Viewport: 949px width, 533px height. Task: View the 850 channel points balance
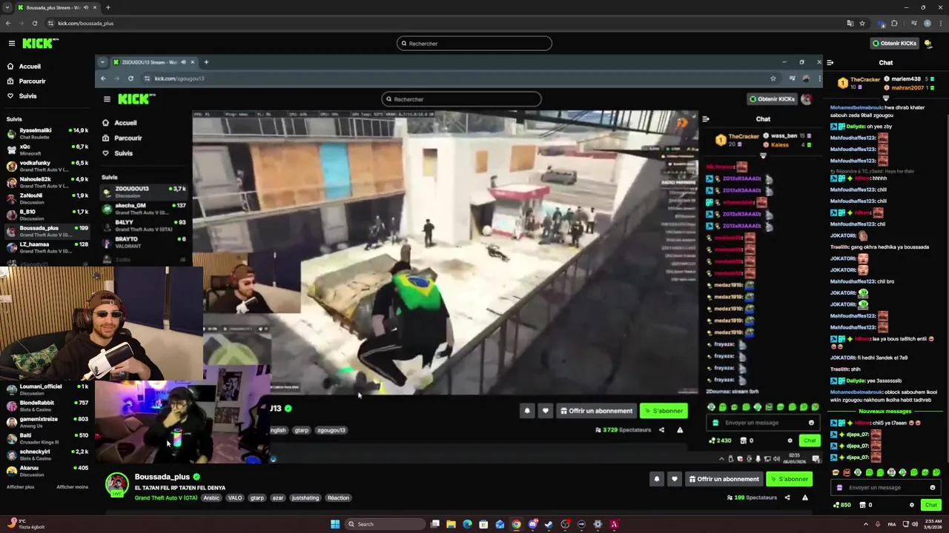[x=842, y=505]
